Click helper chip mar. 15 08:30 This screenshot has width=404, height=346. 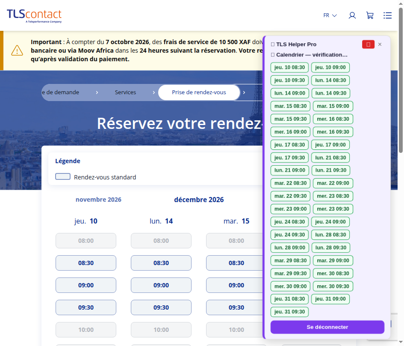pyautogui.click(x=290, y=106)
